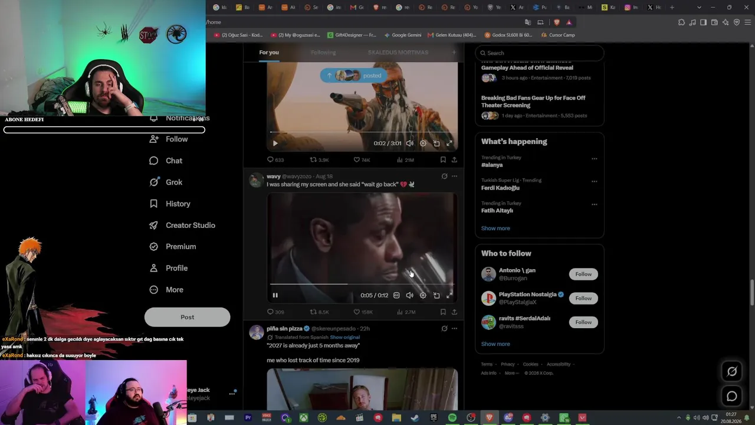The image size is (755, 425).
Task: Open more options on the wavy post
Action: point(454,176)
